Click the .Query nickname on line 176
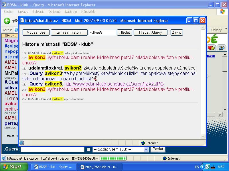 point(35,74)
